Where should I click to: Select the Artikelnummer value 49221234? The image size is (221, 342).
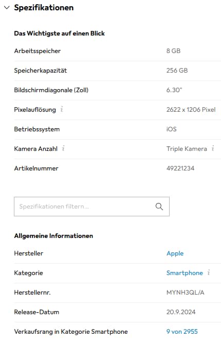180,168
